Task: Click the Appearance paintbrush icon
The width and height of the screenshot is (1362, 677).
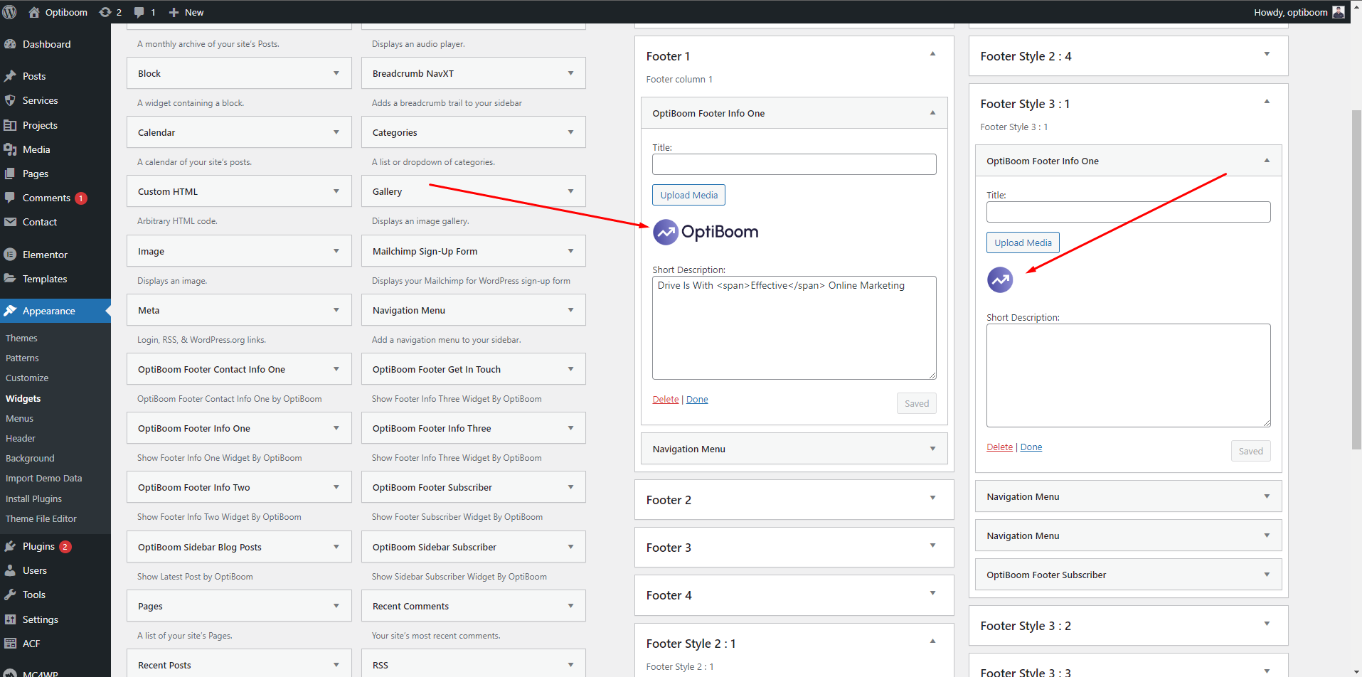Action: (10, 311)
